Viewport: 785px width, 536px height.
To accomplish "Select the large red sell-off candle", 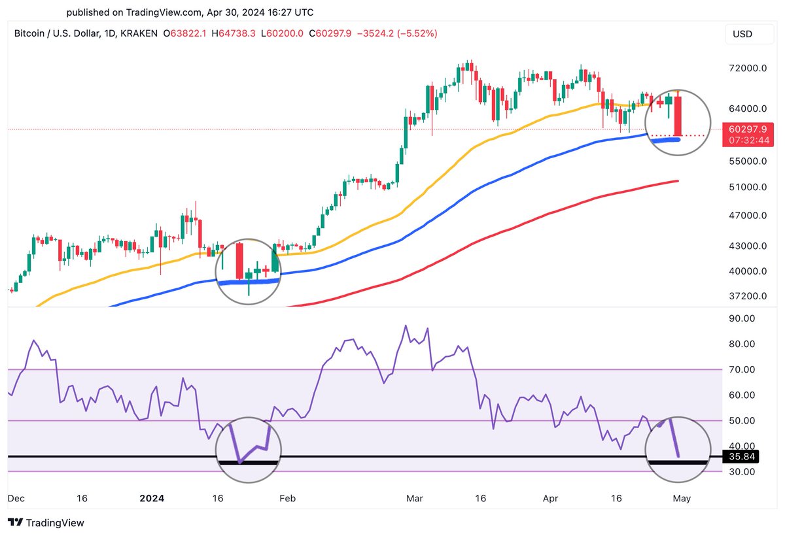I will [x=679, y=114].
